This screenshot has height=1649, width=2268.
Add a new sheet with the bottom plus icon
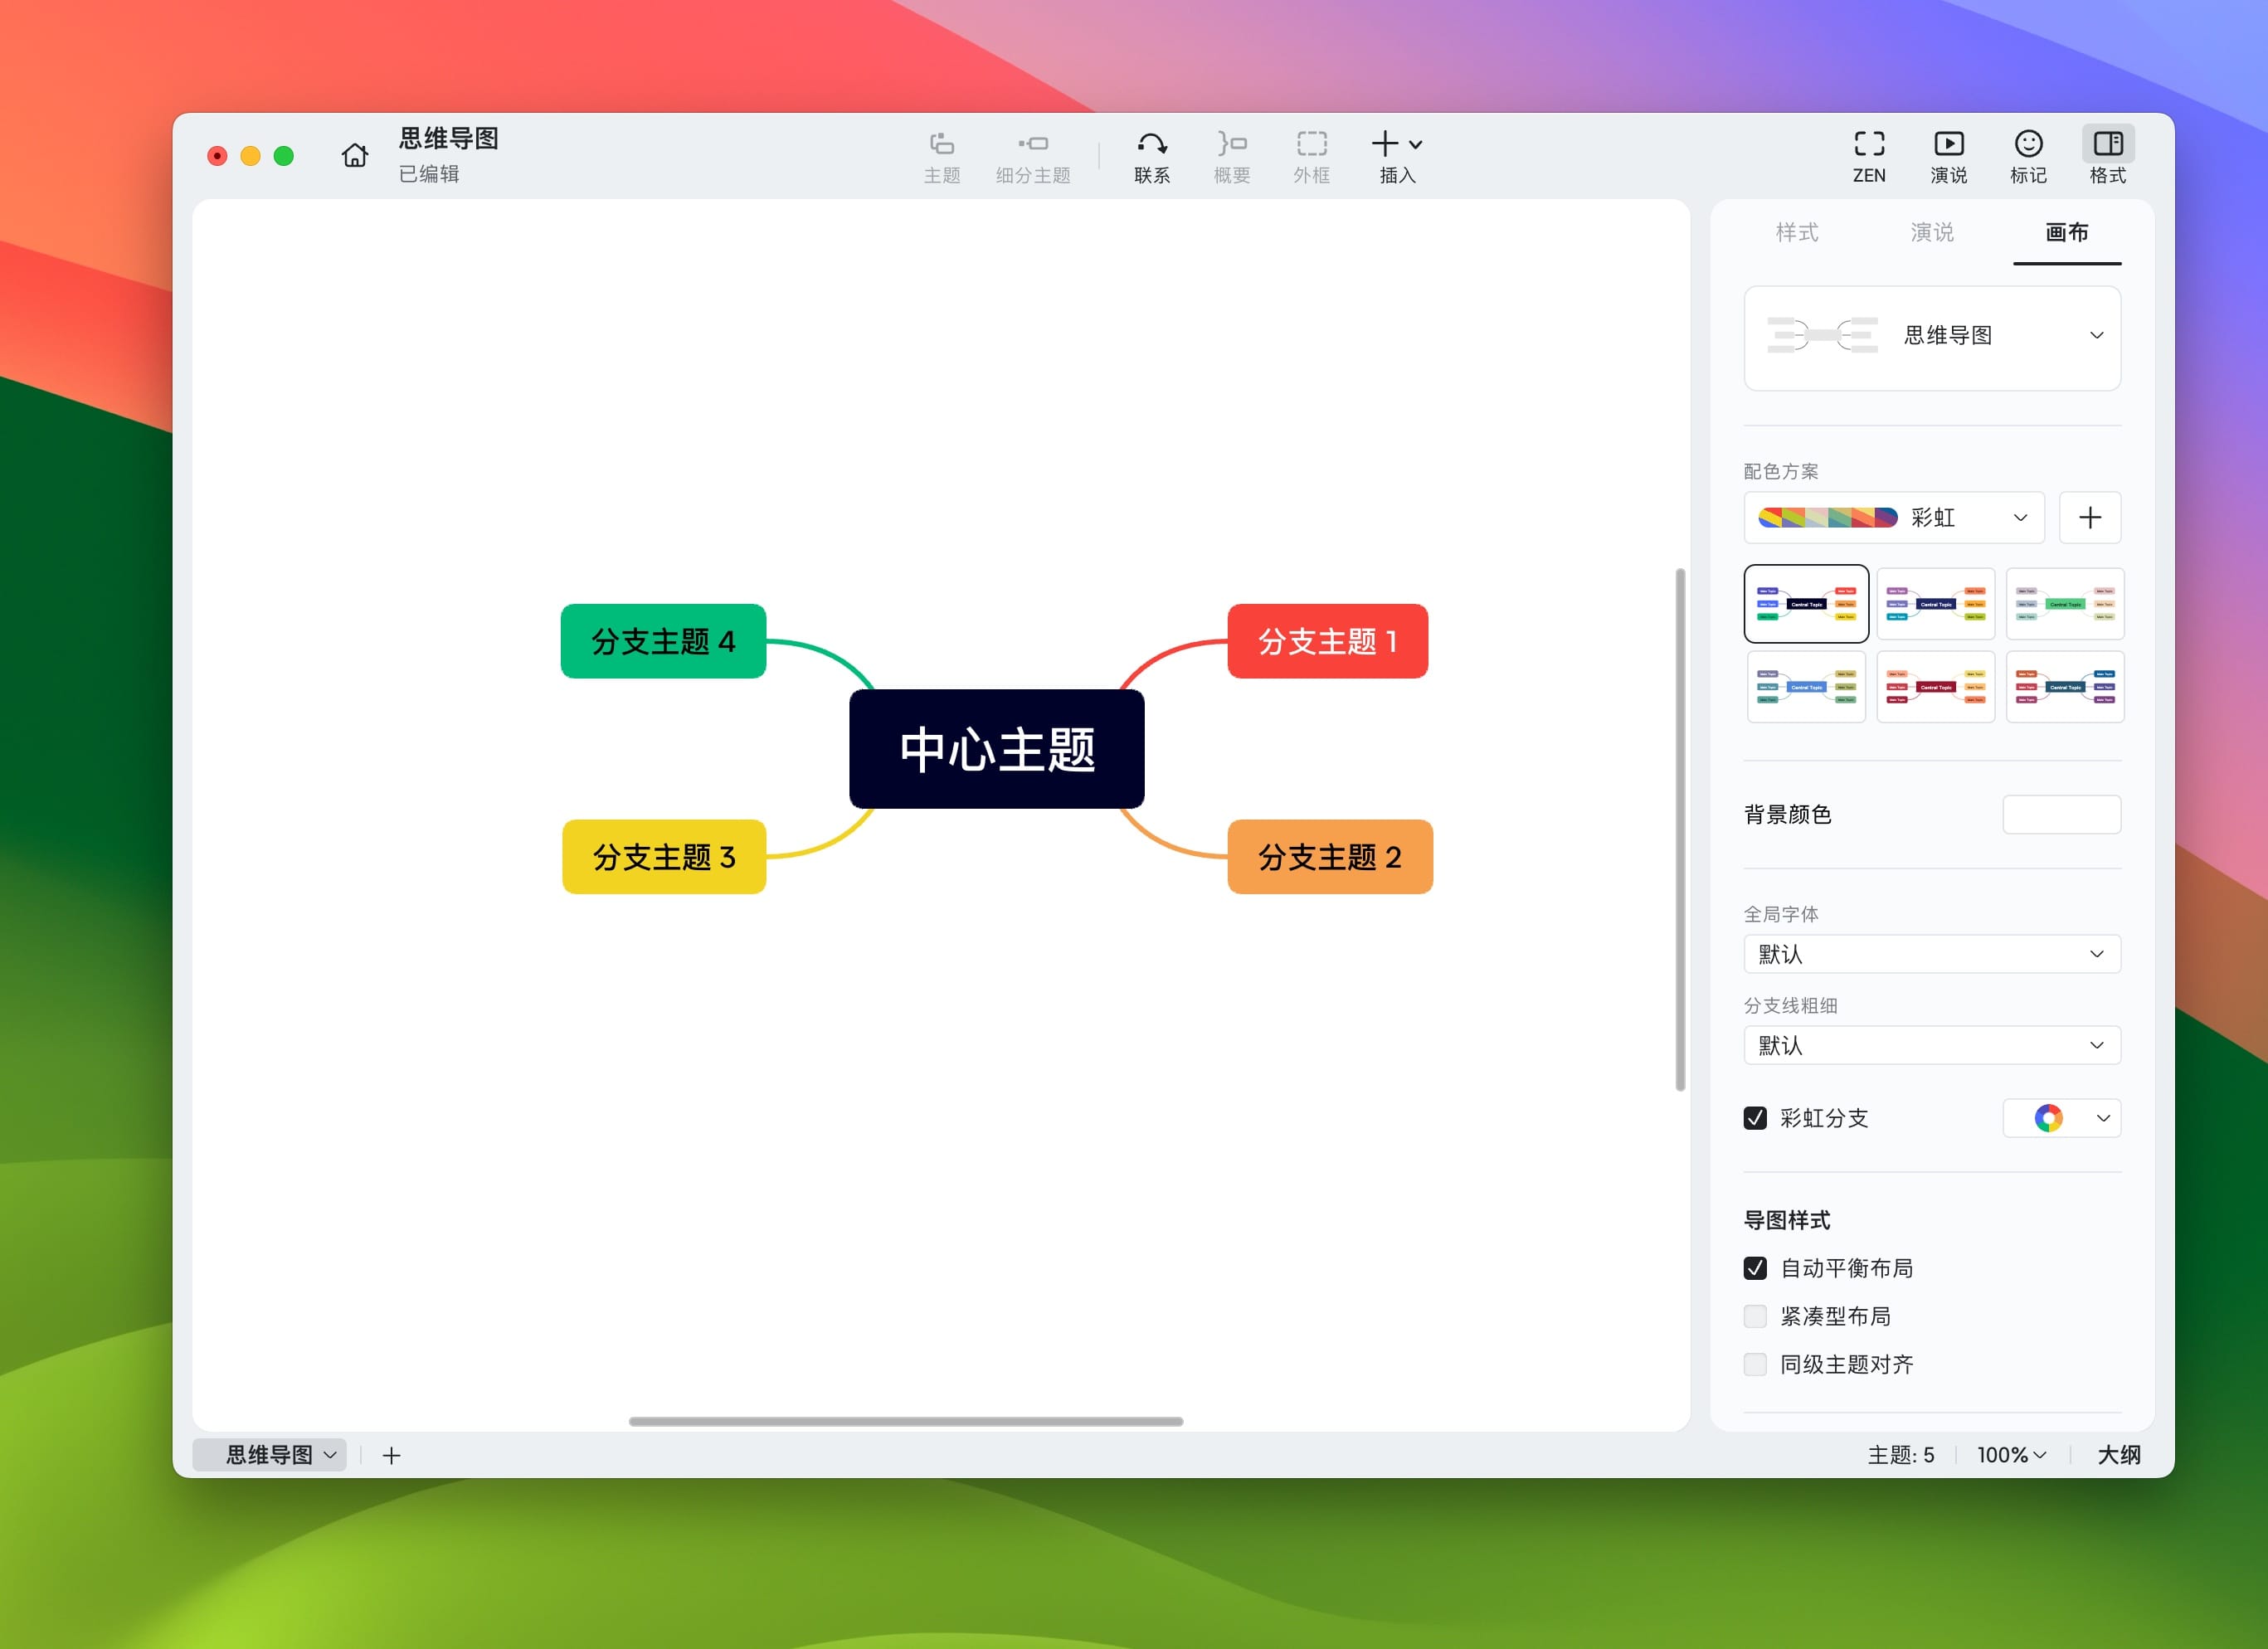391,1455
